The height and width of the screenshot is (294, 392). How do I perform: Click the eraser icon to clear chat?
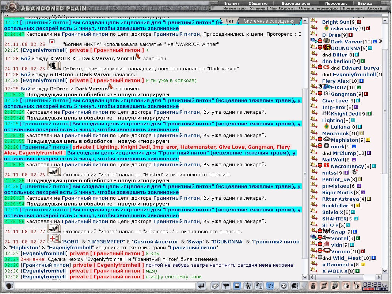[215, 286]
